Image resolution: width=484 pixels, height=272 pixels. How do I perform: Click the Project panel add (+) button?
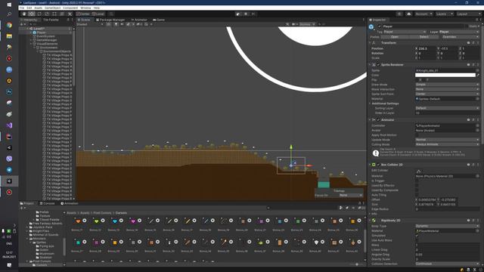[22, 208]
